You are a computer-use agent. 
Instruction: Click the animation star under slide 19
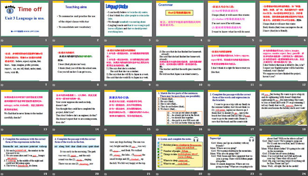click(2, 174)
